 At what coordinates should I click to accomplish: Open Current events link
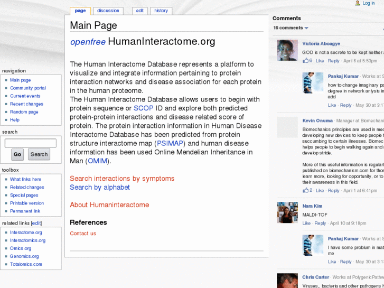(x=25, y=96)
